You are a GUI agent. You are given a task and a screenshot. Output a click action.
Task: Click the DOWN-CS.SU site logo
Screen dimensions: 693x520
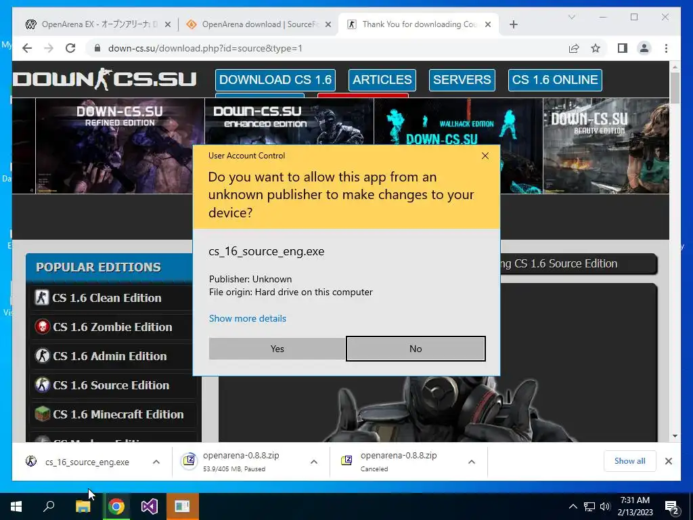104,80
